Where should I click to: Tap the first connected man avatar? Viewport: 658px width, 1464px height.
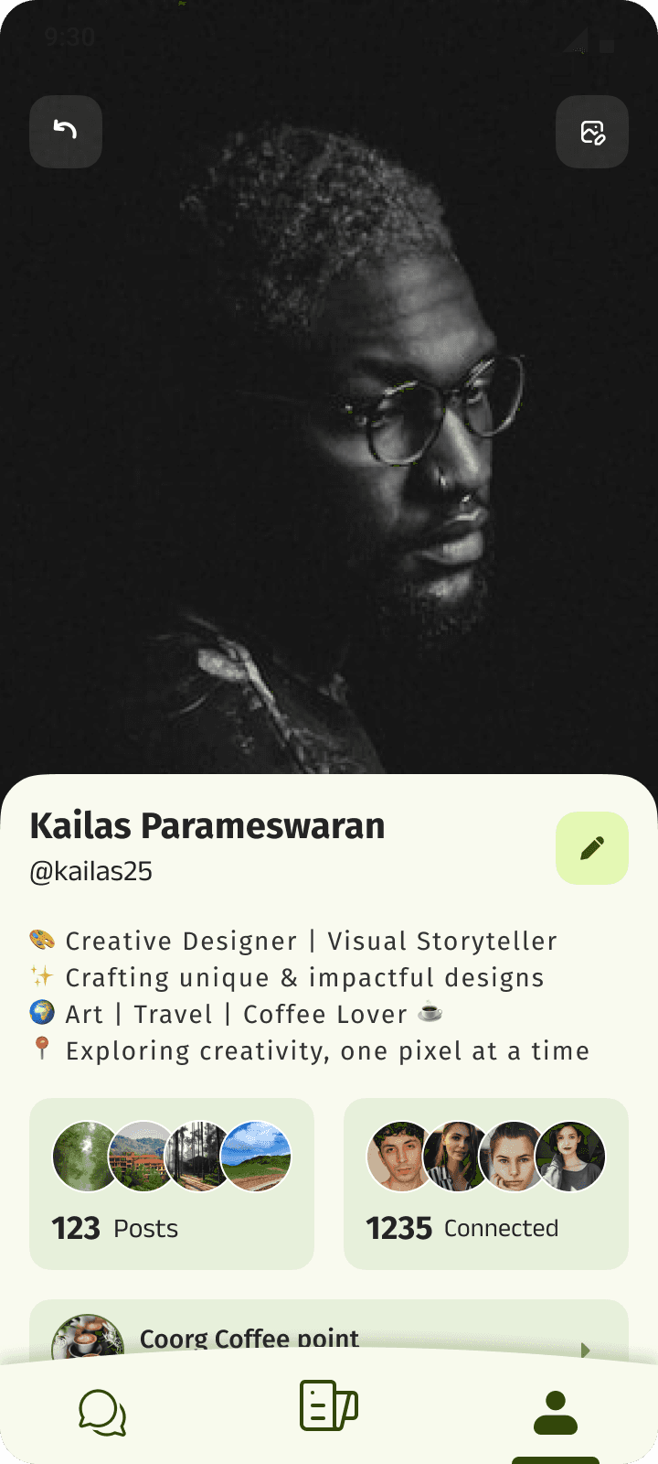click(401, 1157)
